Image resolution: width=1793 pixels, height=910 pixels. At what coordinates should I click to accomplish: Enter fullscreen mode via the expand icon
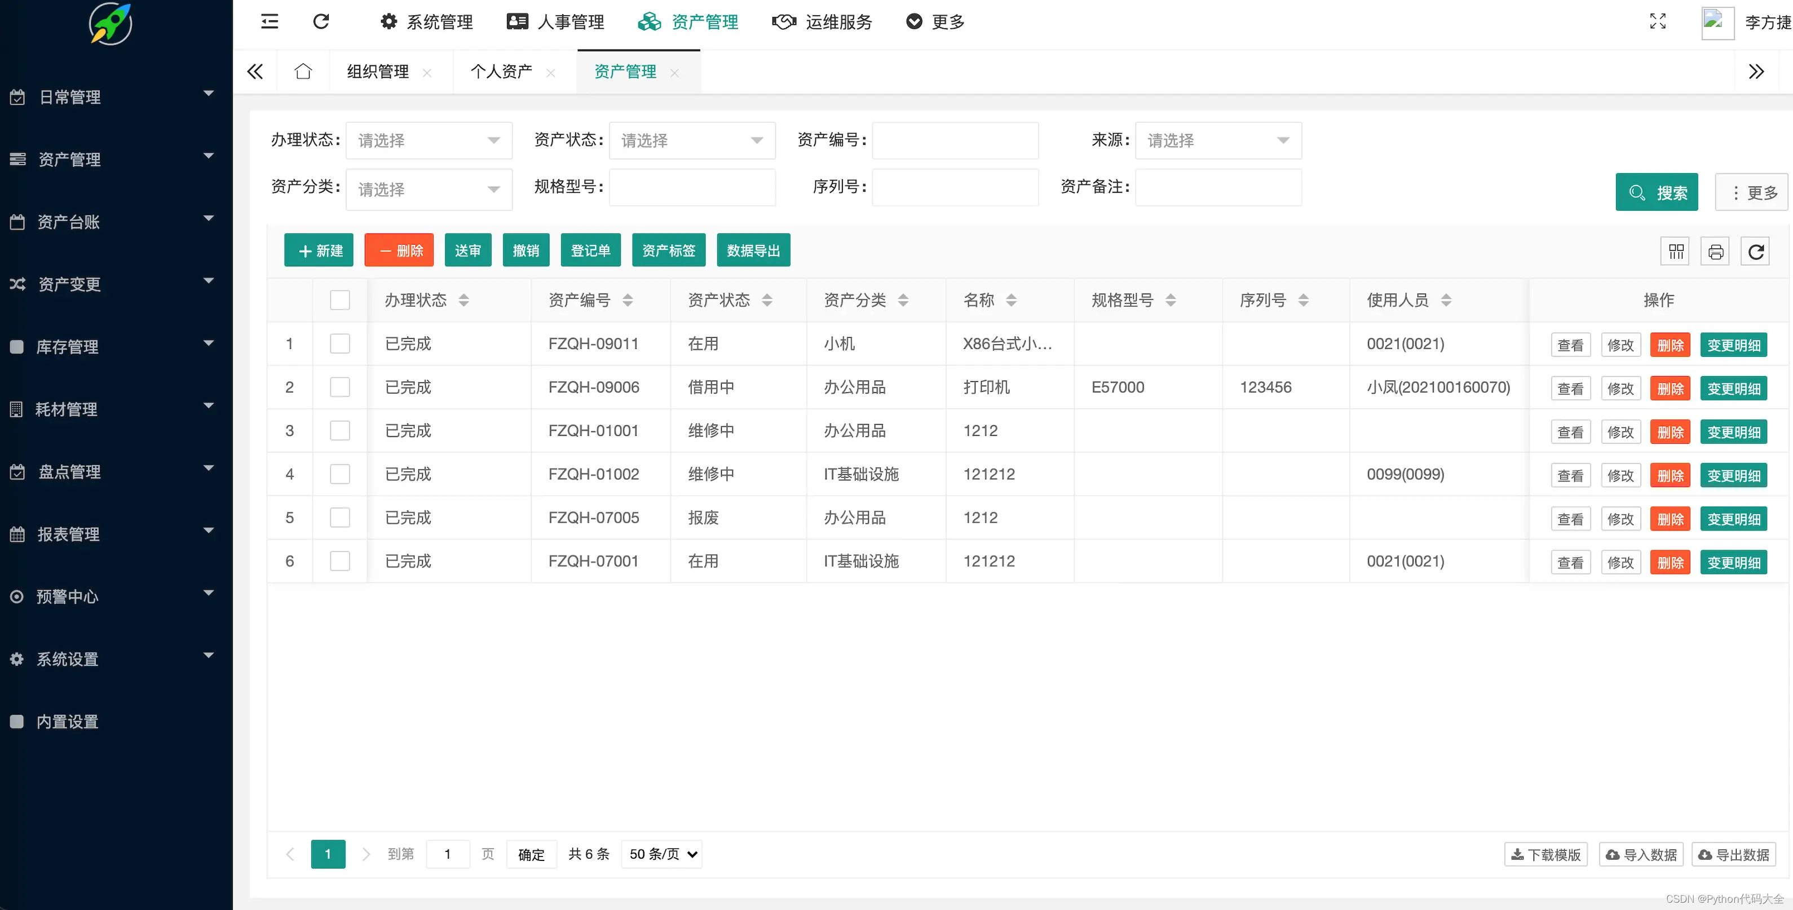[x=1658, y=21]
